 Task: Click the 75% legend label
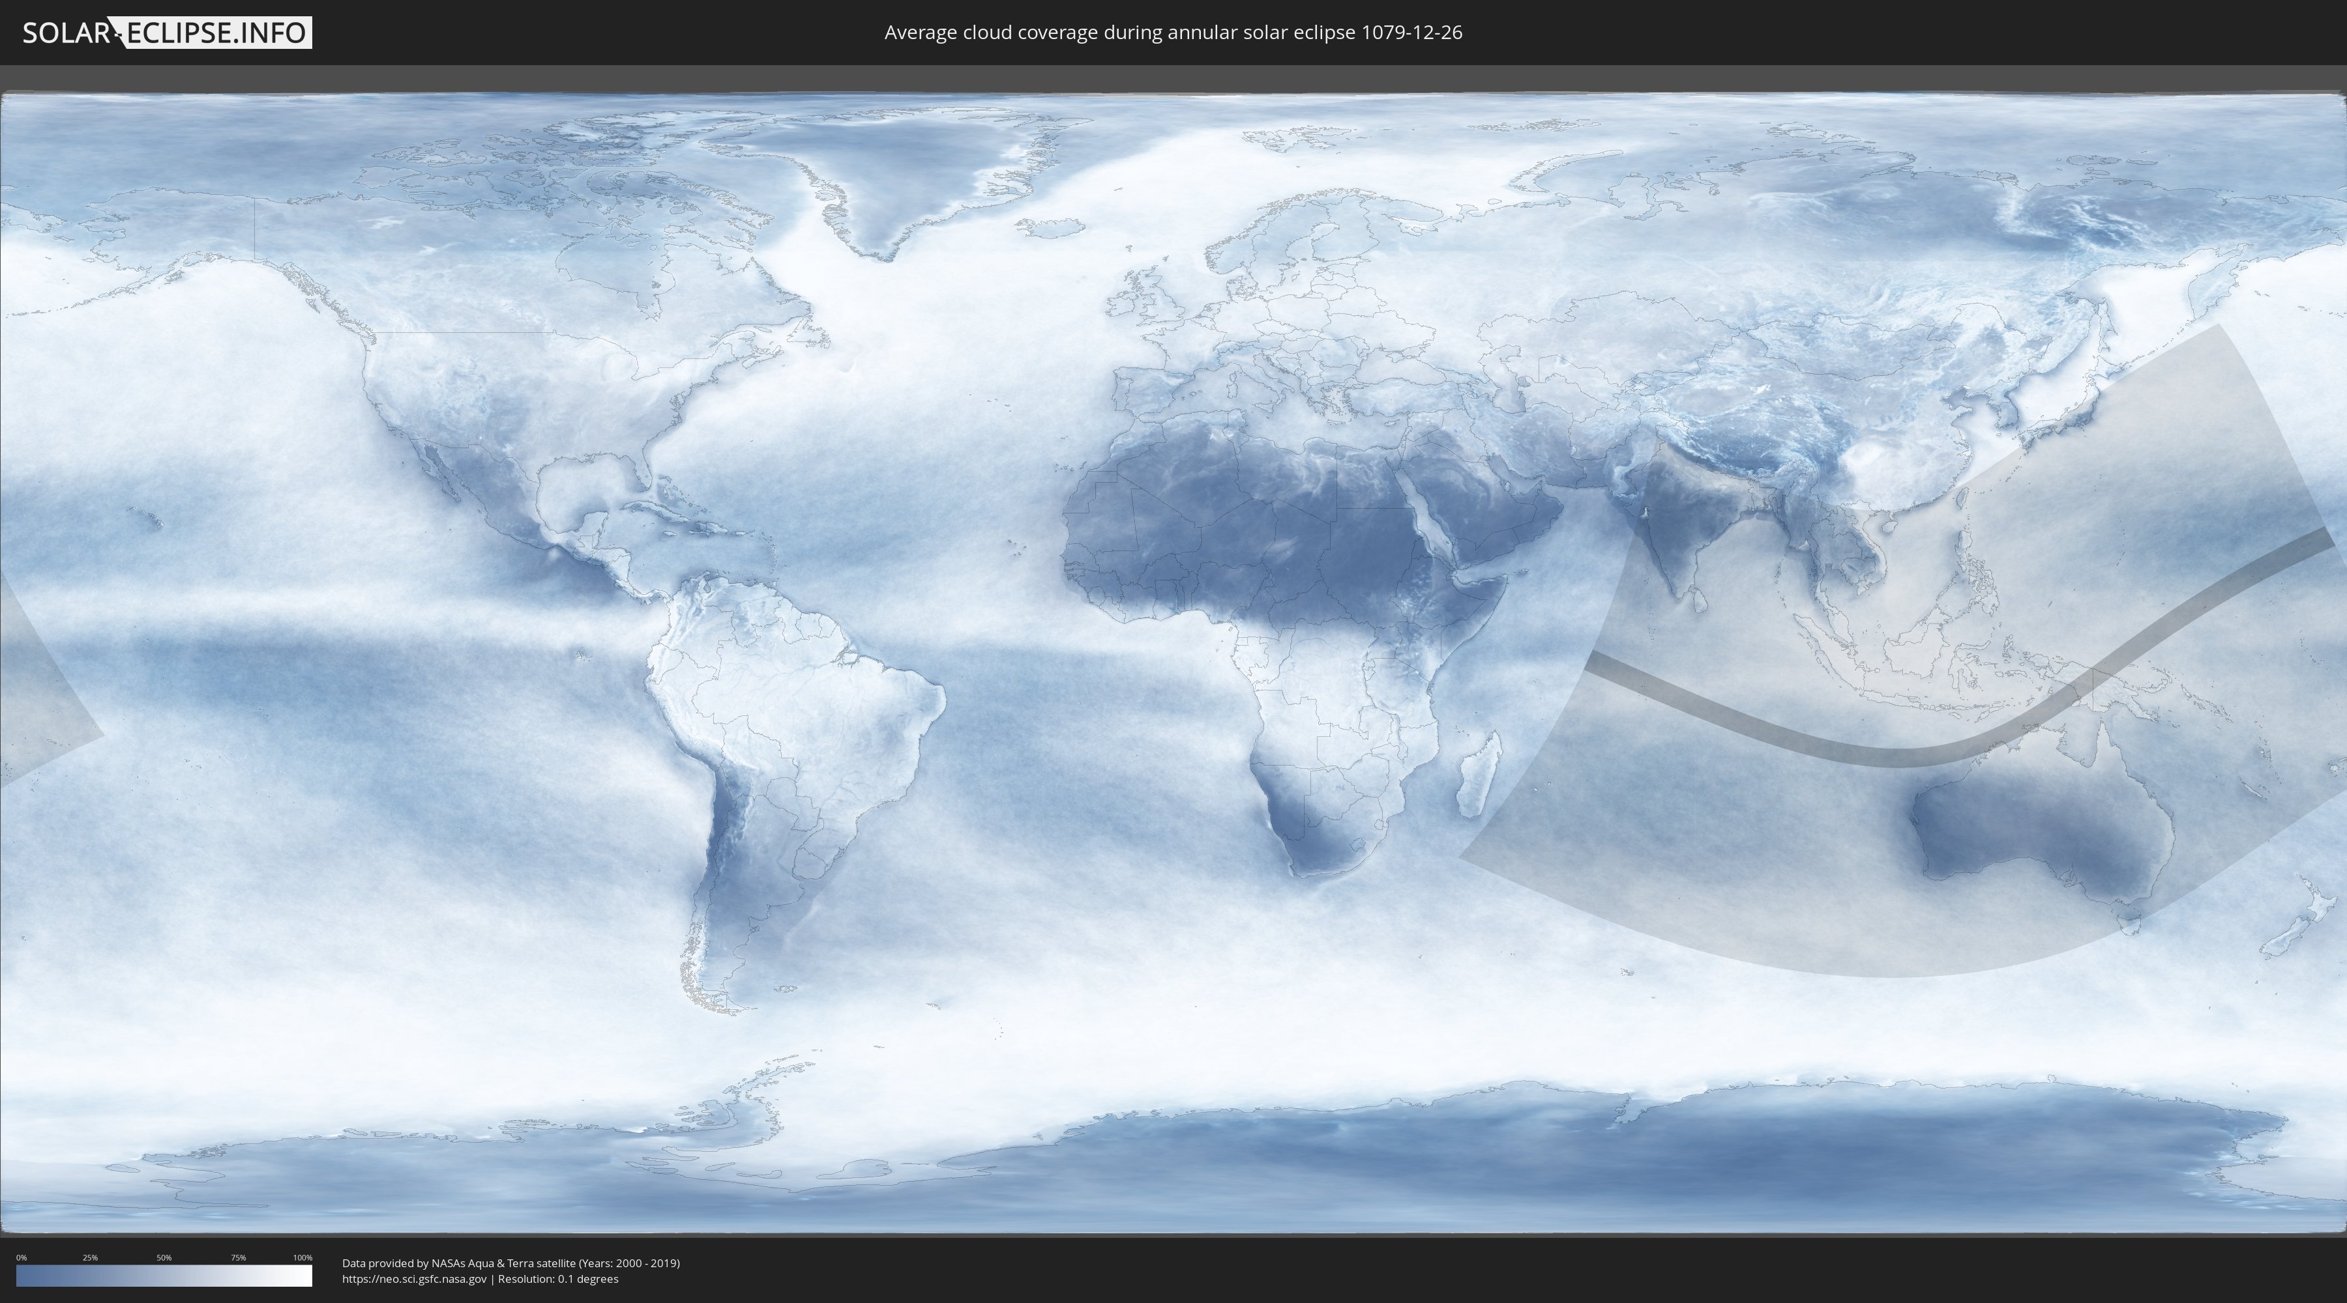click(x=238, y=1257)
